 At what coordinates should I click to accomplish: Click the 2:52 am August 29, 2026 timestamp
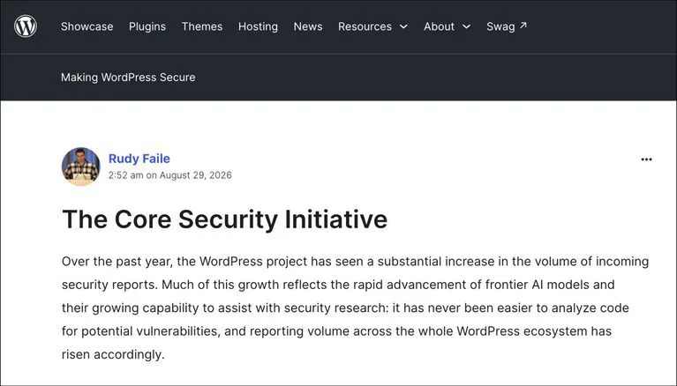170,175
